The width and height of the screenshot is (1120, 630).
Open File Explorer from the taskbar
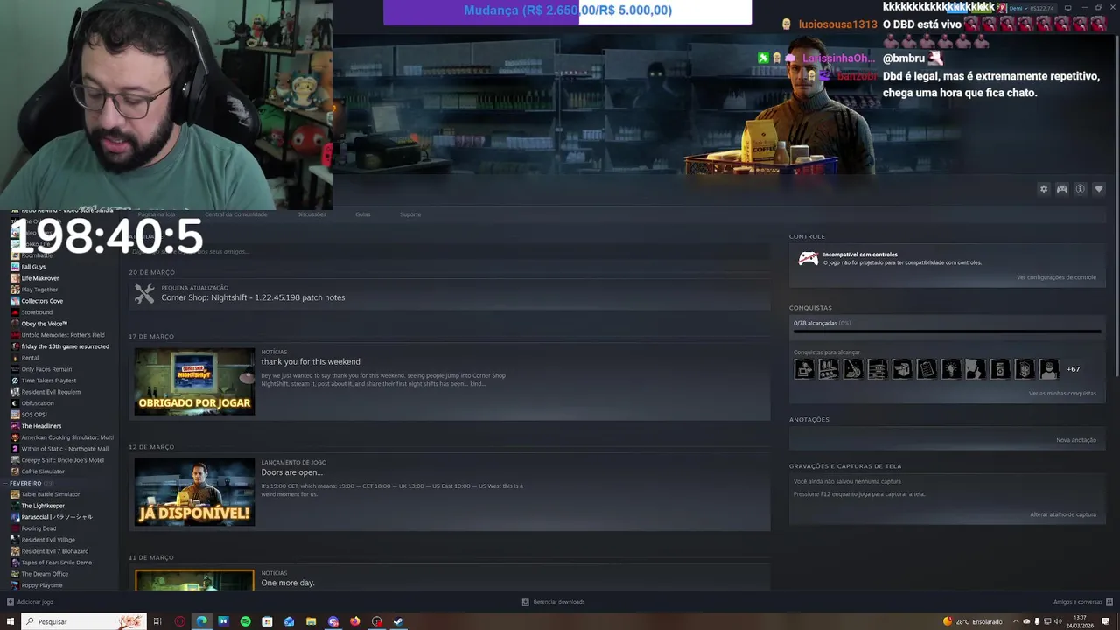311,621
